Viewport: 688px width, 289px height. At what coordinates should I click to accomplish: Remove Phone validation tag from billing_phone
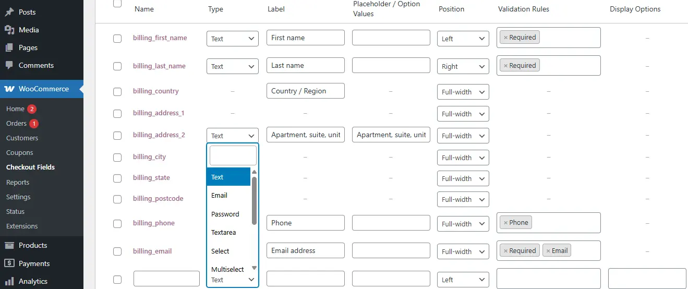505,223
